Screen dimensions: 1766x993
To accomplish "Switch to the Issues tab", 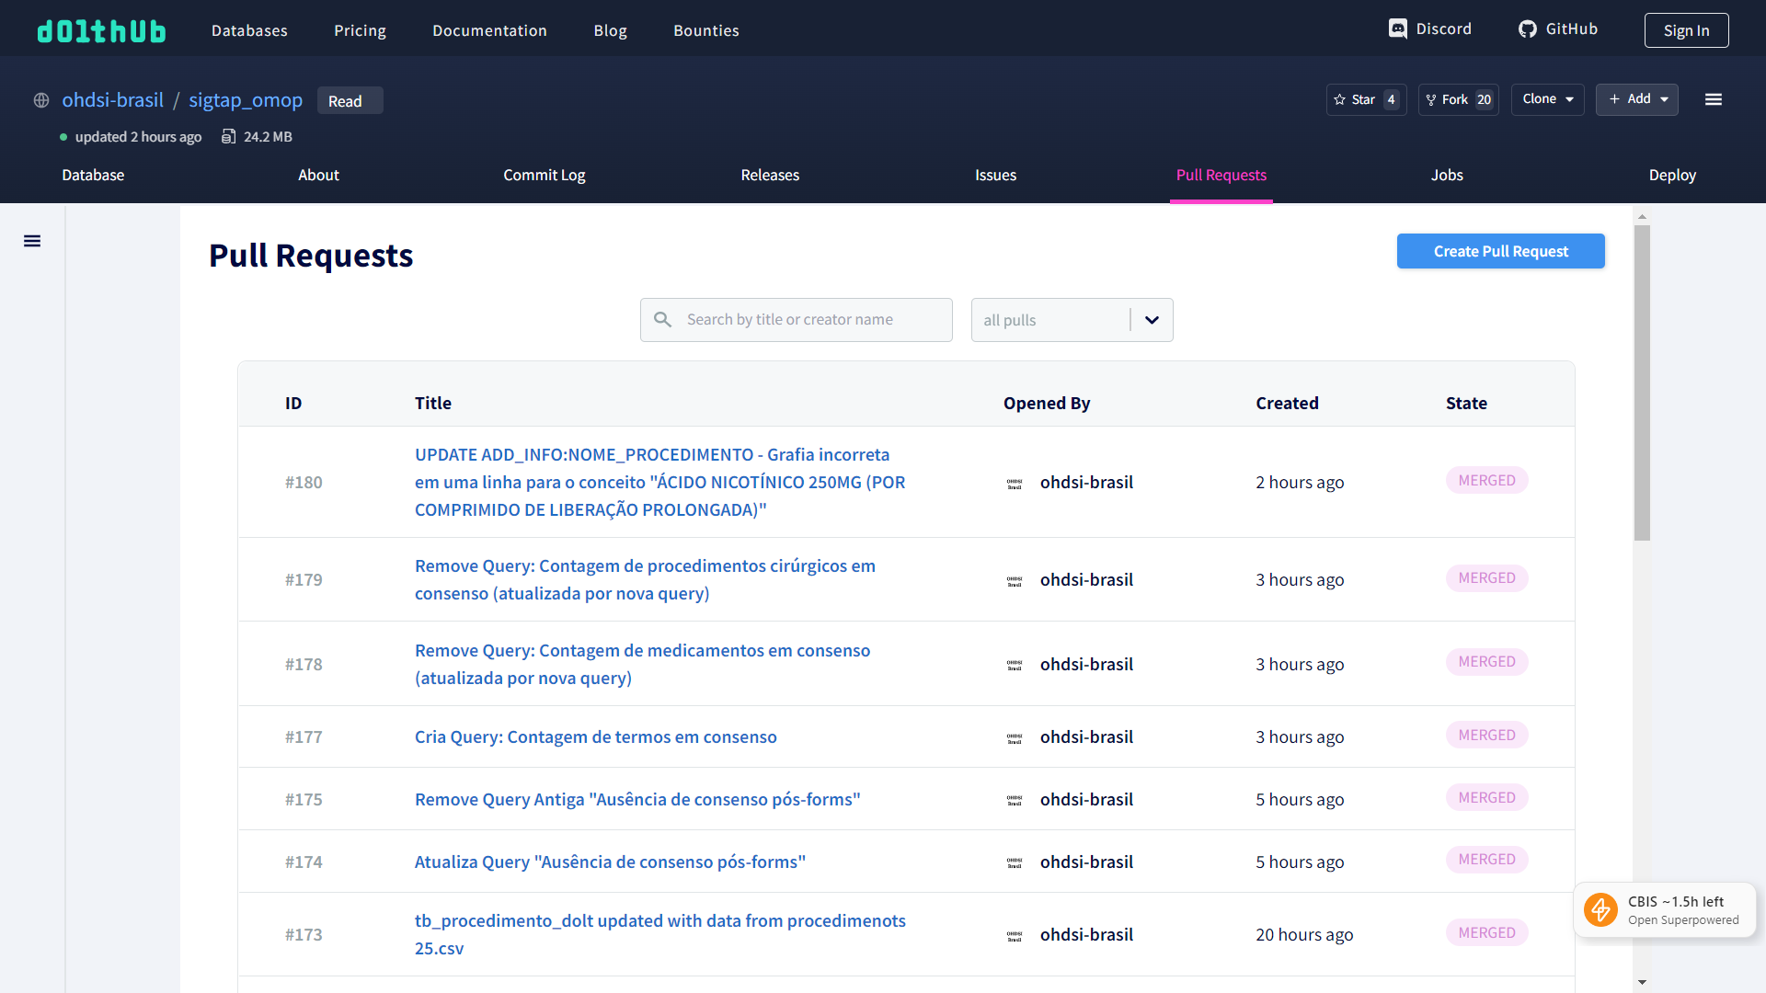I will [995, 175].
